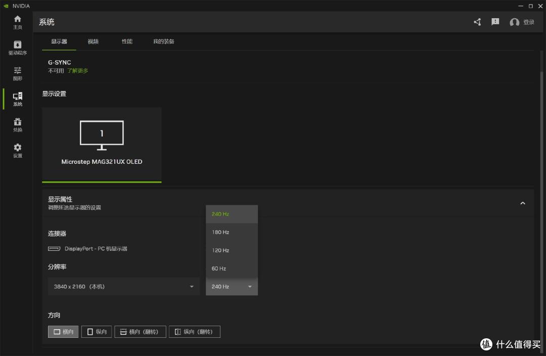This screenshot has height=356, width=546.
Task: Open the 了解更多 link under G-SYNC
Action: pos(77,71)
